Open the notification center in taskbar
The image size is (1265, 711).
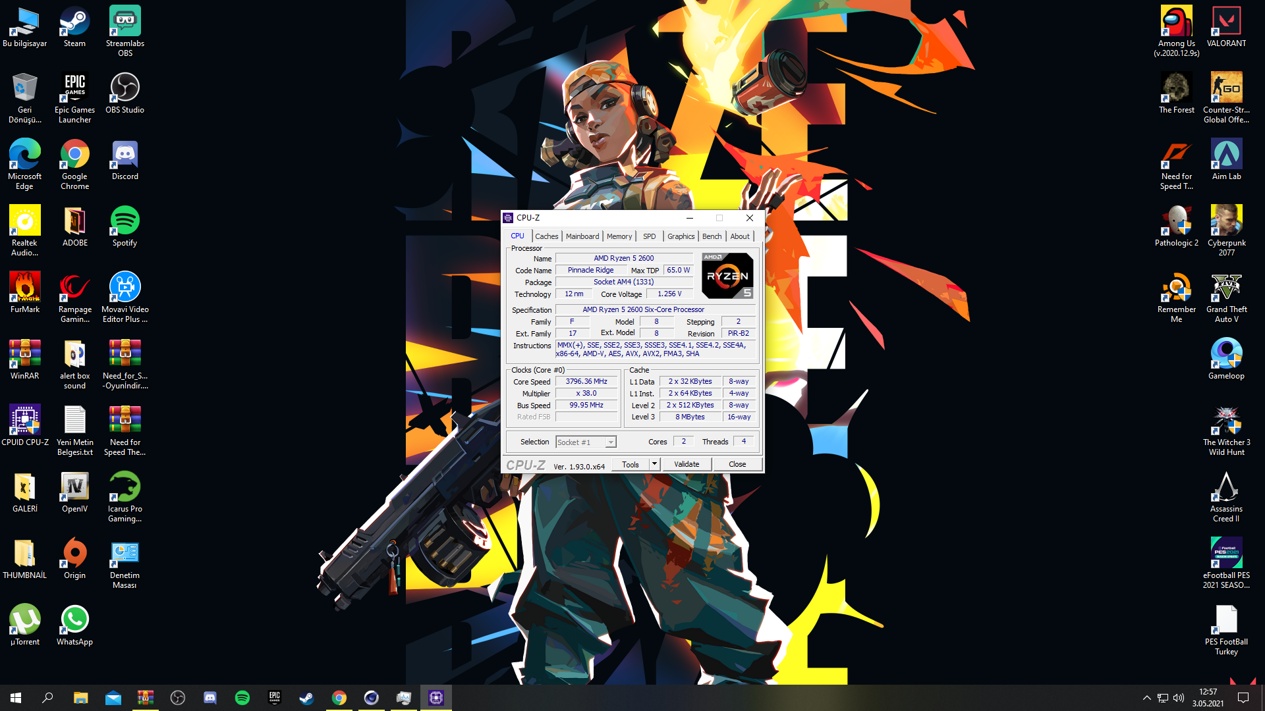click(1243, 698)
